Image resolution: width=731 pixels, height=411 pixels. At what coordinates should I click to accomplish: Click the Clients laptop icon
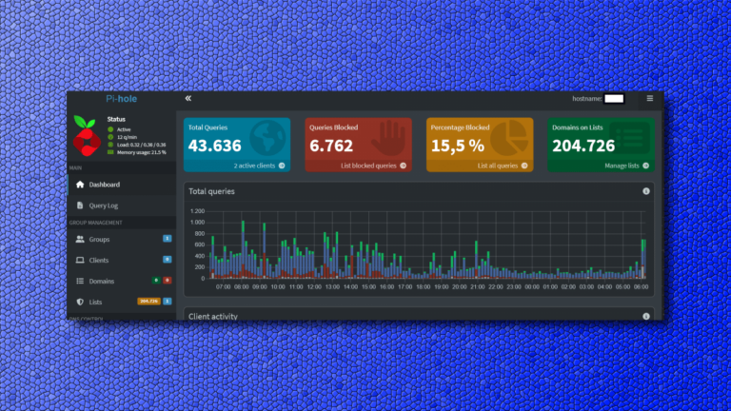(80, 260)
